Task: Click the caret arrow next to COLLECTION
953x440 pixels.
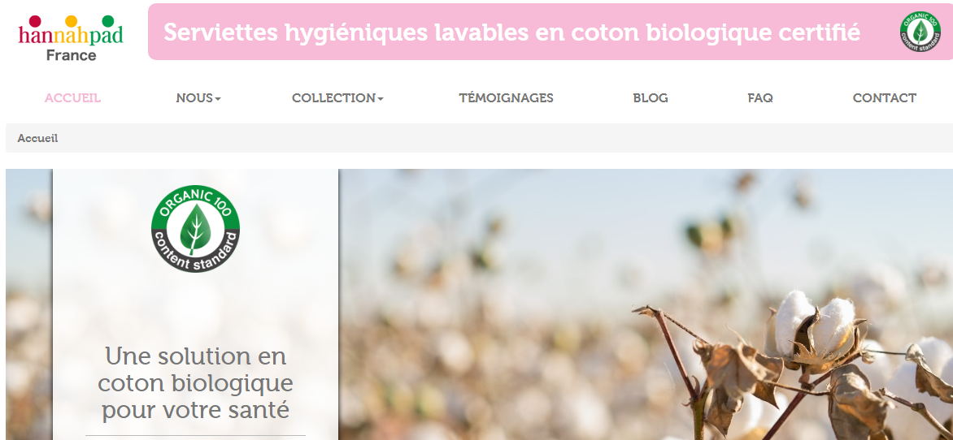Action: tap(381, 99)
